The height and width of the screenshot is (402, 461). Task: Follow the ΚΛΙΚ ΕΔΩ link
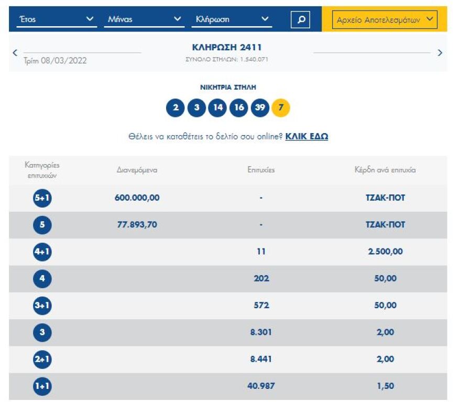coord(306,136)
